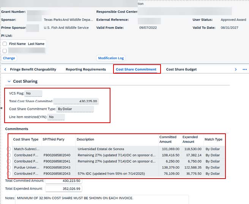Click the Total Committed Amount field
The height and width of the screenshot is (204, 249).
pos(64,181)
